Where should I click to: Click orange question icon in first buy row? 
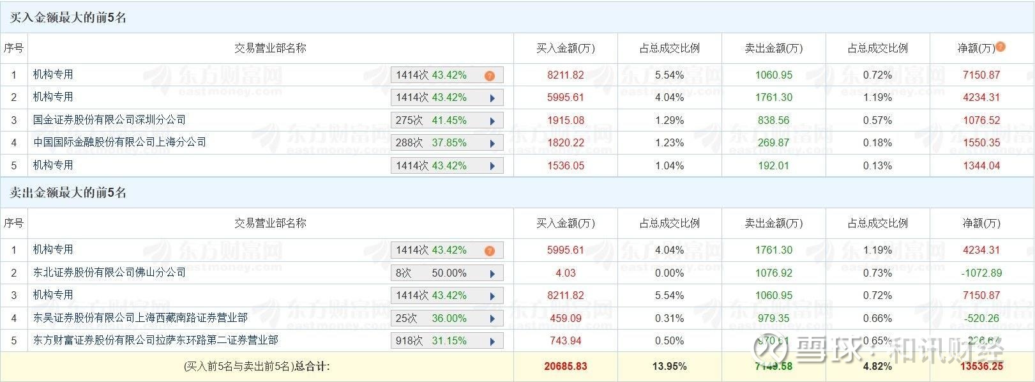pos(490,75)
